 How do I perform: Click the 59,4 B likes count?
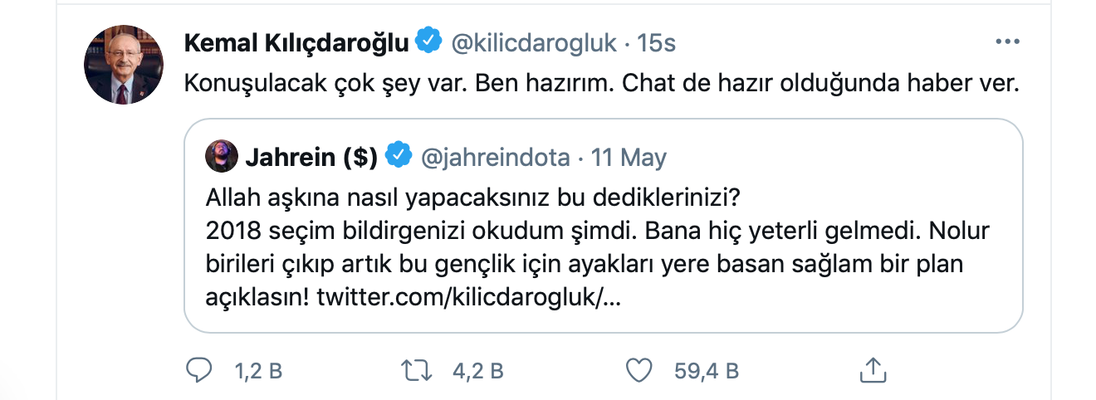point(707,371)
